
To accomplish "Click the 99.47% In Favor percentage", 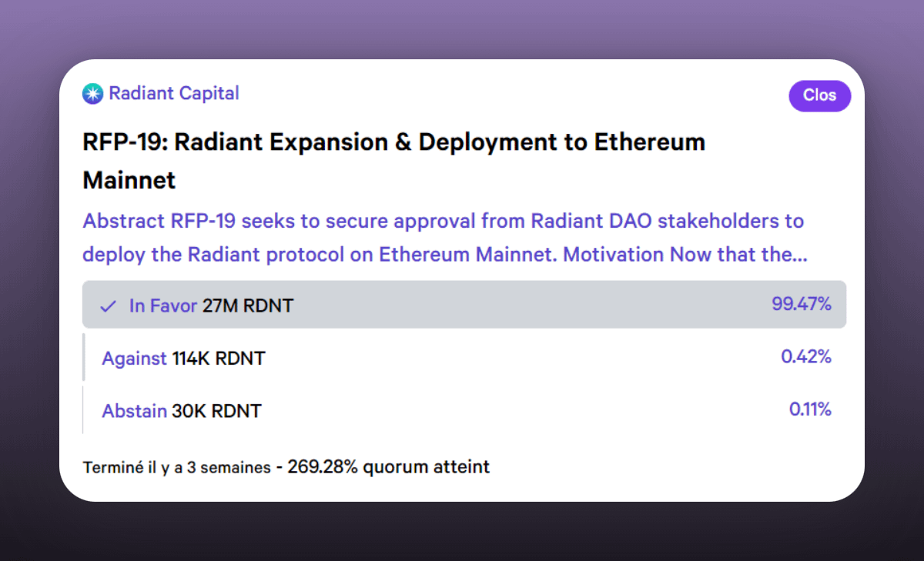I will [x=801, y=305].
